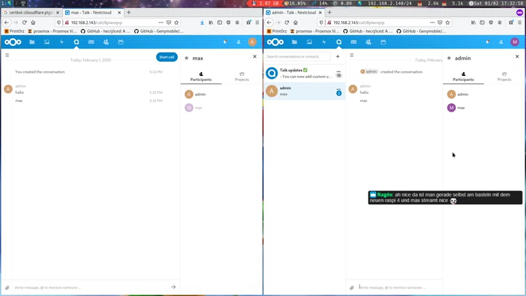Viewport: 526px width, 296px height.
Task: Open Files app in left window header
Action: [x=32, y=42]
